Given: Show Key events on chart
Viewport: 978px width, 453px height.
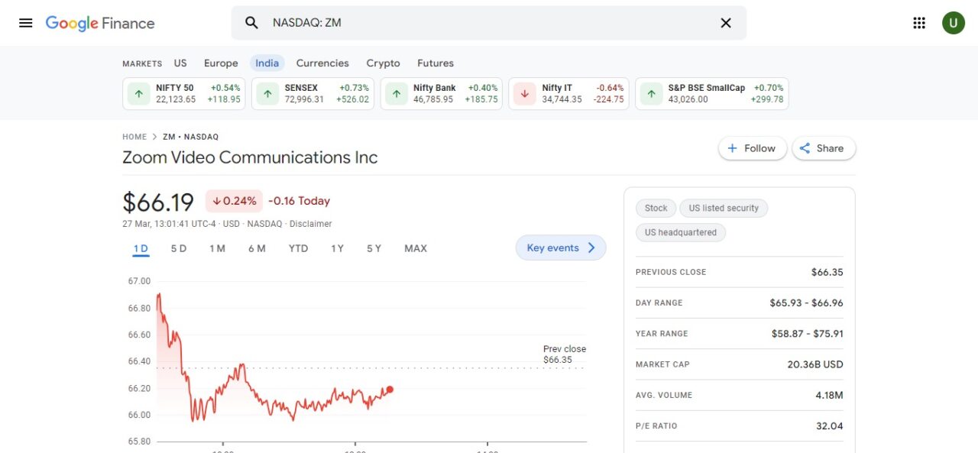Looking at the screenshot, I should (561, 248).
